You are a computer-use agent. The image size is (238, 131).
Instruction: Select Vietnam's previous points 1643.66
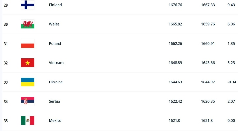click(208, 63)
